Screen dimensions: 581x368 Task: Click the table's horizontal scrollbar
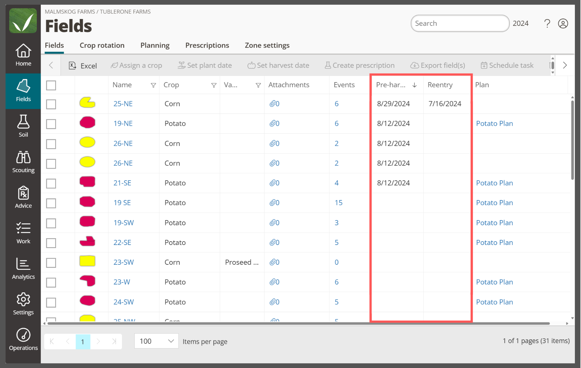pyautogui.click(x=299, y=323)
